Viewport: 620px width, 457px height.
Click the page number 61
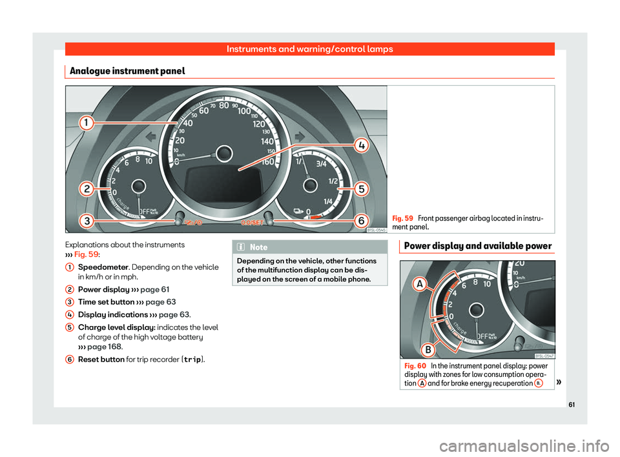pyautogui.click(x=572, y=405)
